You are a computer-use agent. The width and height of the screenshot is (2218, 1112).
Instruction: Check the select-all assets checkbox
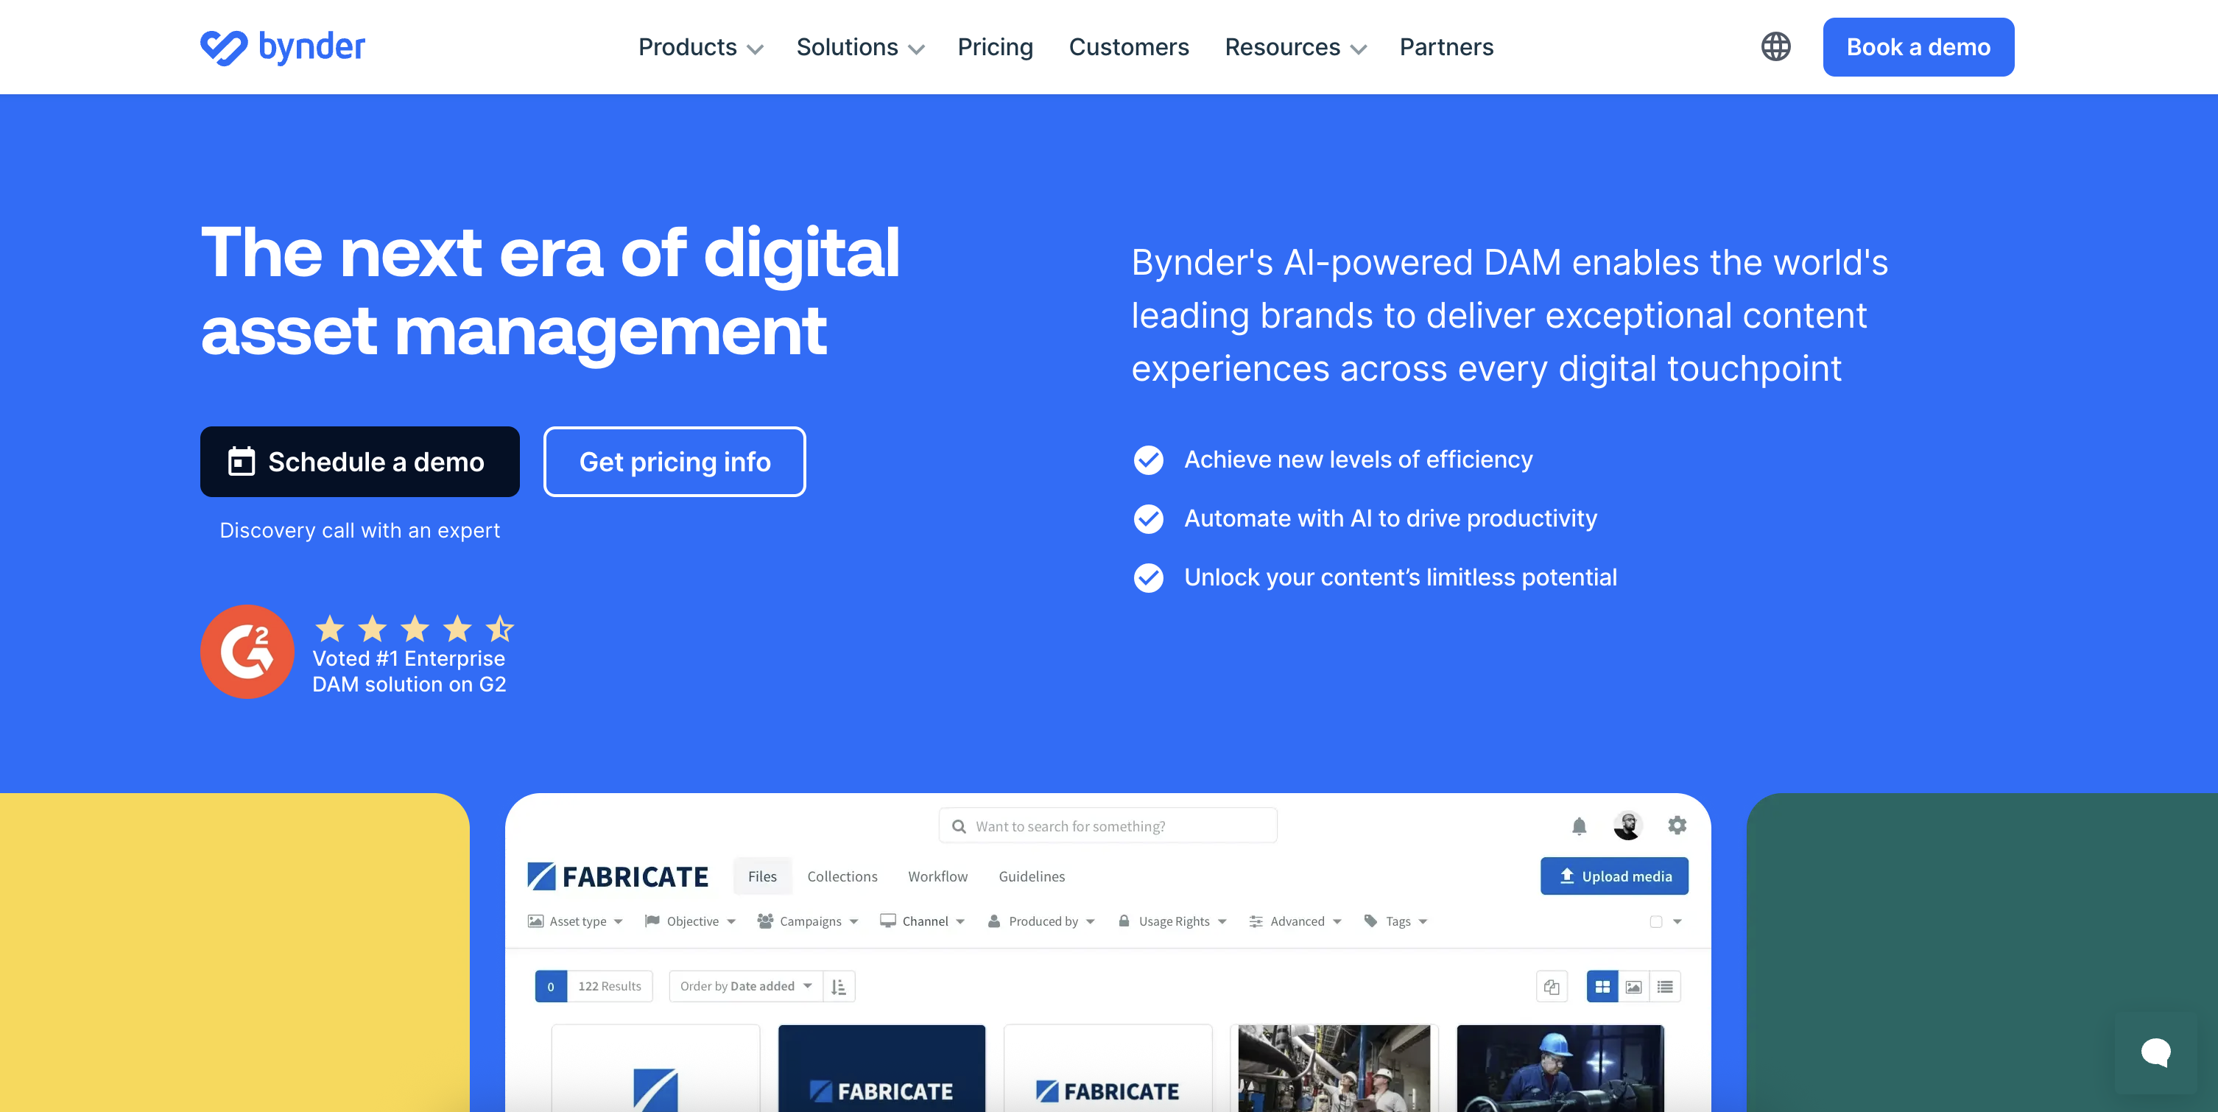point(1655,921)
